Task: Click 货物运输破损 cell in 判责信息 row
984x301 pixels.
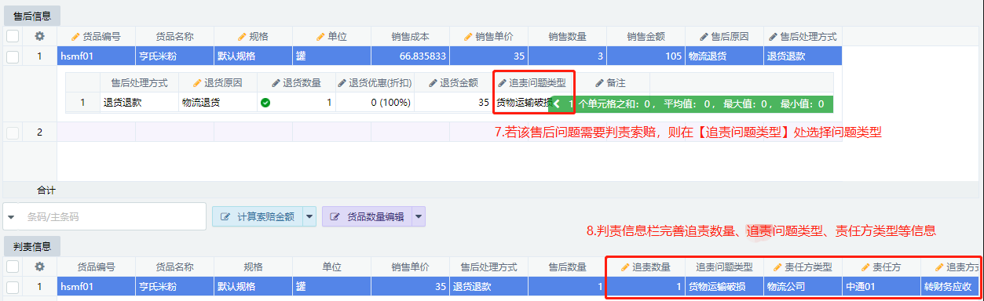Action: tap(724, 287)
